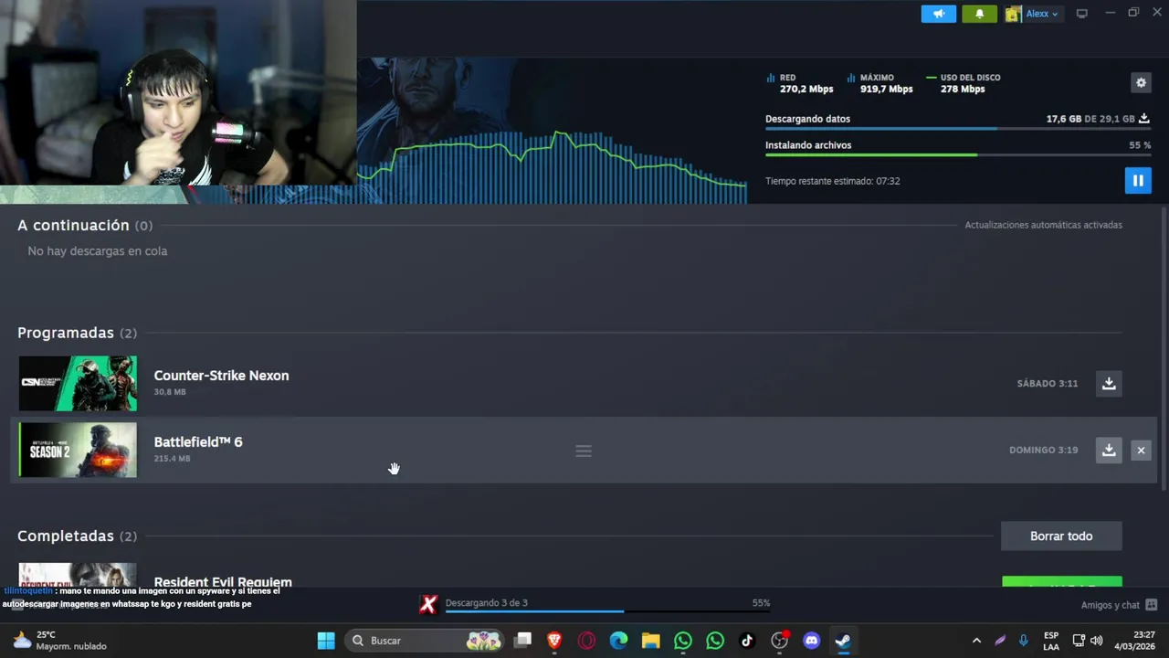Image resolution: width=1169 pixels, height=658 pixels.
Task: Expand the hidden system tray icons chevron
Action: pyautogui.click(x=976, y=641)
